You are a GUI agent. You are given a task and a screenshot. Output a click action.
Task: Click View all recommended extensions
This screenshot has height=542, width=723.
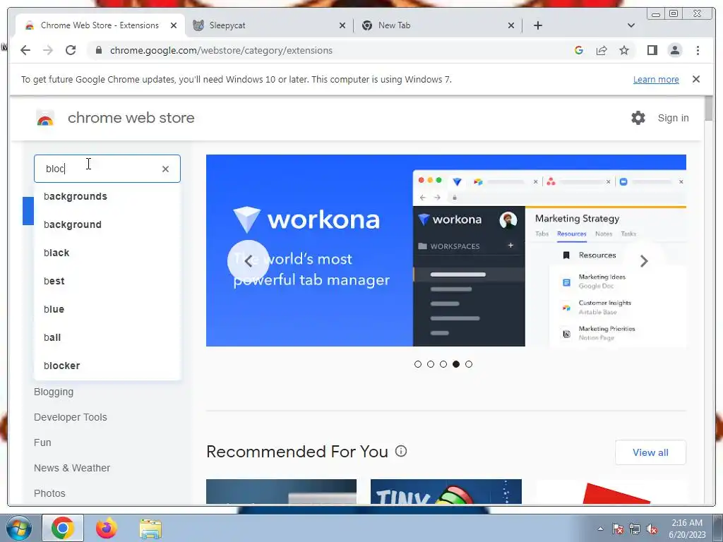650,452
